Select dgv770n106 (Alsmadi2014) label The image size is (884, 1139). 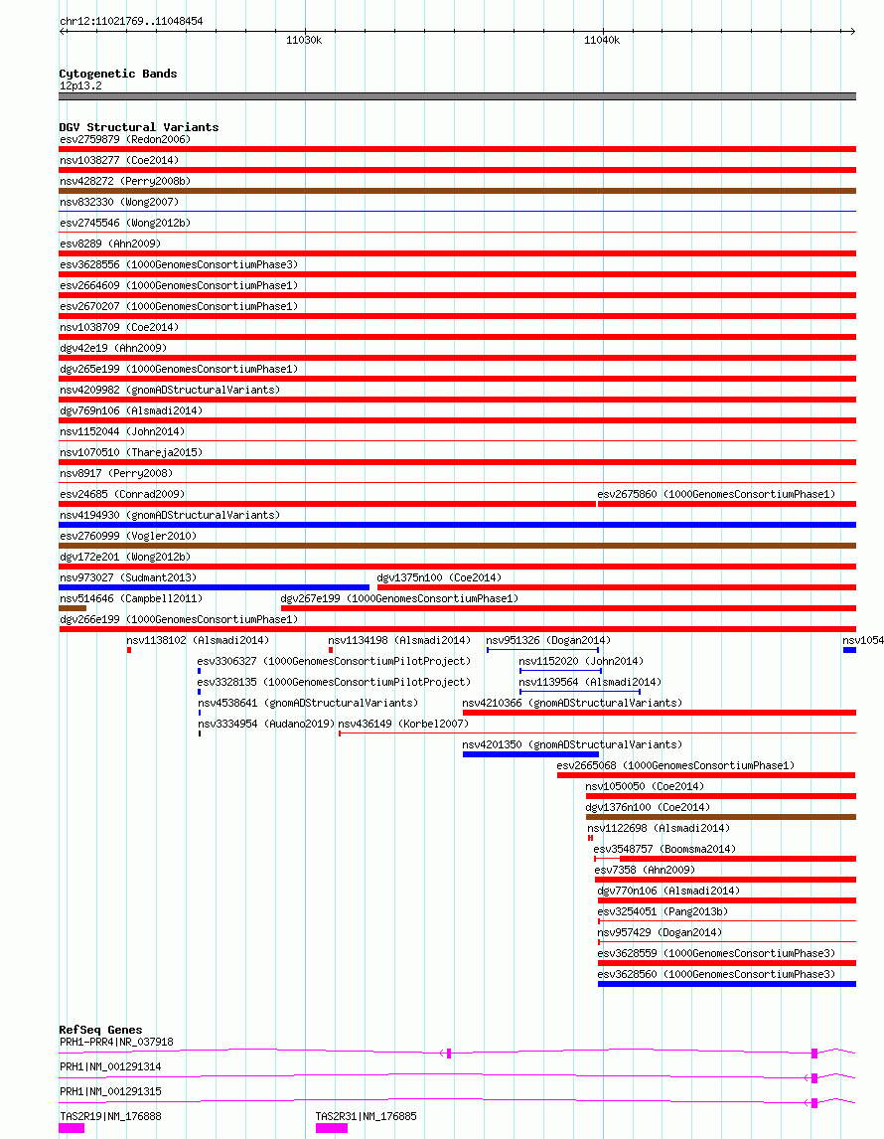pyautogui.click(x=668, y=892)
